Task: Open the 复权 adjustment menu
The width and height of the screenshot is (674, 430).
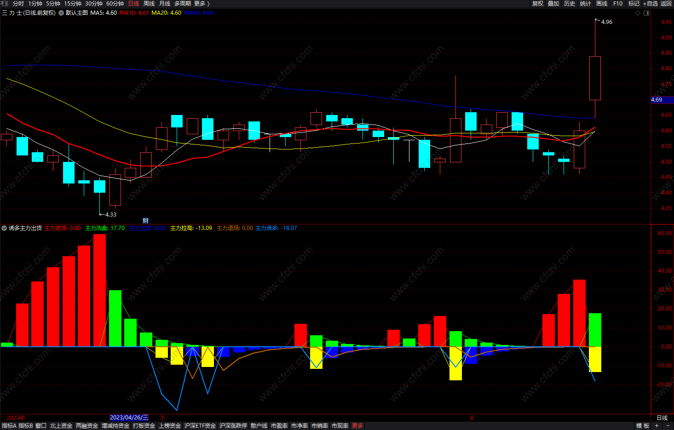Action: coord(538,3)
